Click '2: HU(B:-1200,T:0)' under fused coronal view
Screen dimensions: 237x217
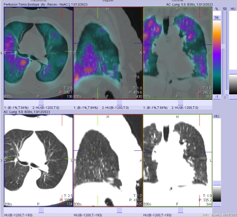(x=185, y=108)
